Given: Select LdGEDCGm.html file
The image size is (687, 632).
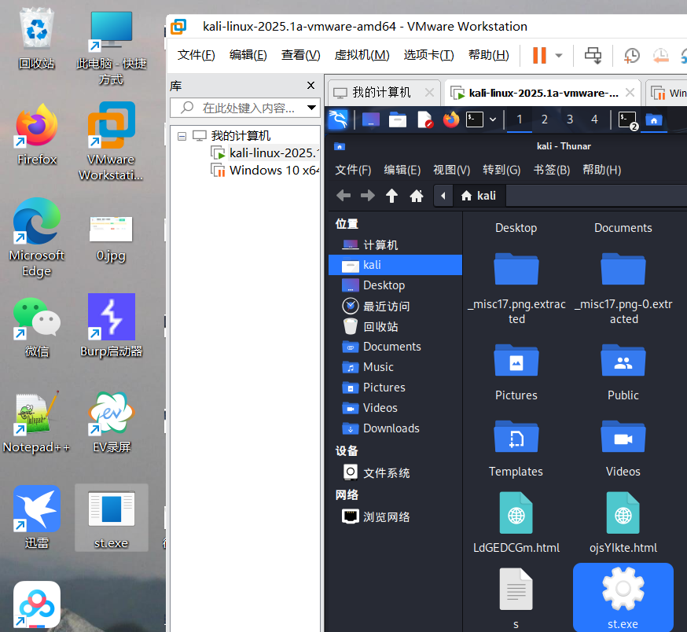Looking at the screenshot, I should [x=516, y=524].
